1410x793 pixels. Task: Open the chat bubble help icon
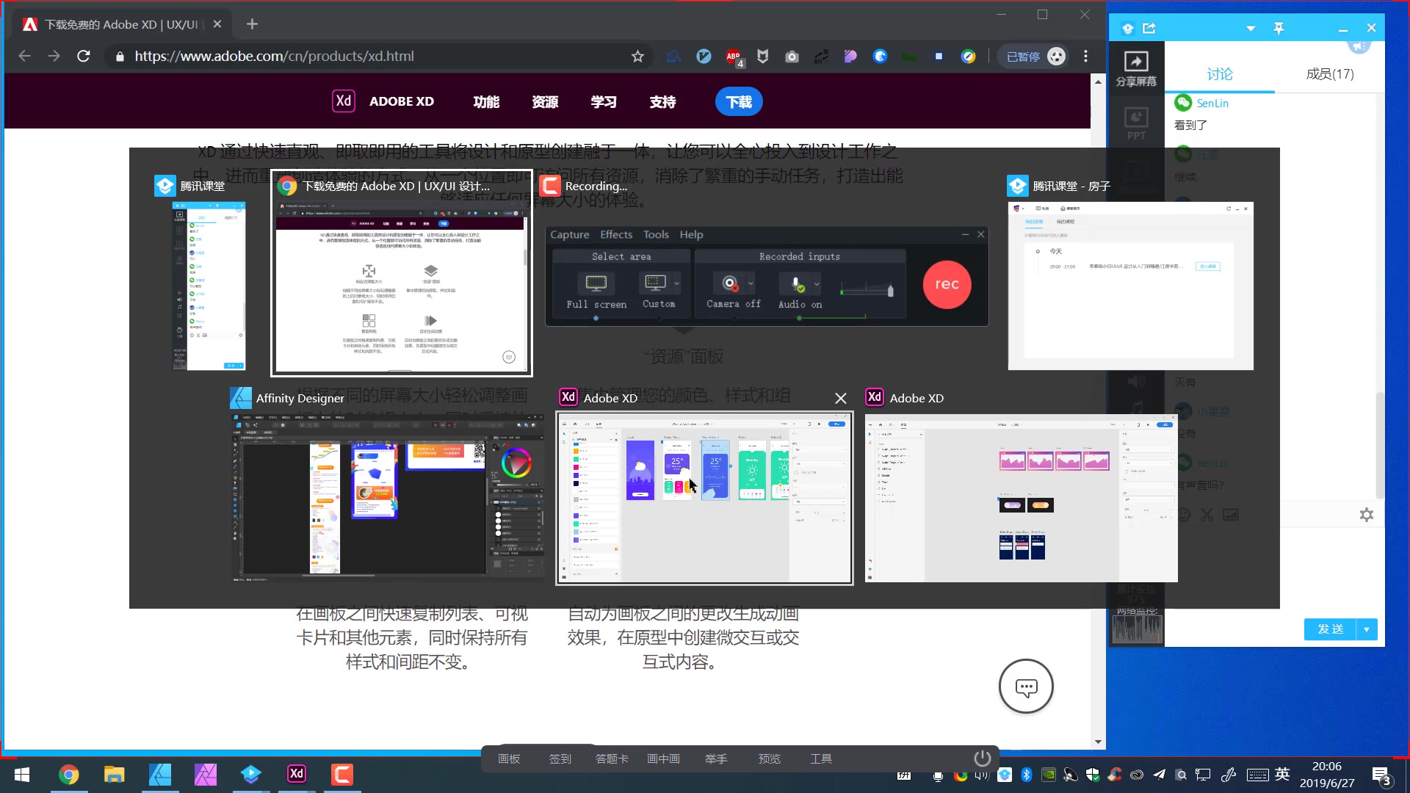(1026, 687)
